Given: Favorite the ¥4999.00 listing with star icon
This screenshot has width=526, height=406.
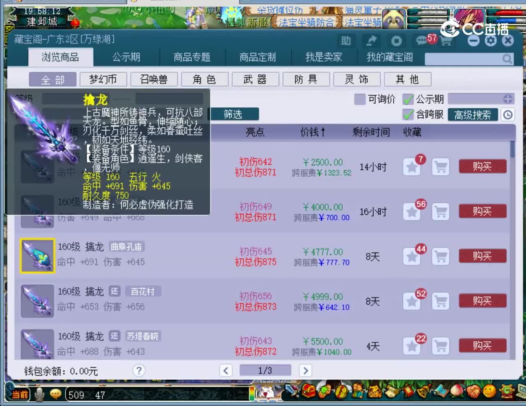Looking at the screenshot, I should (412, 302).
